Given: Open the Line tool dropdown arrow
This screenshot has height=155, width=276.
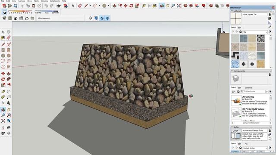Looking at the screenshot, I should point(90,6).
